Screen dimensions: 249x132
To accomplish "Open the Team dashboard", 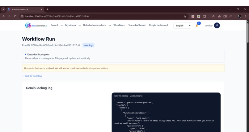I will click(137, 25).
